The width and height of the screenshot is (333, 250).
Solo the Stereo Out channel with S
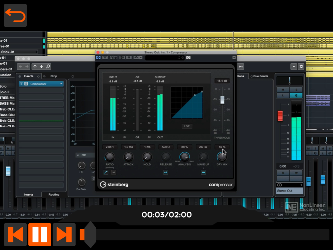tap(296, 89)
